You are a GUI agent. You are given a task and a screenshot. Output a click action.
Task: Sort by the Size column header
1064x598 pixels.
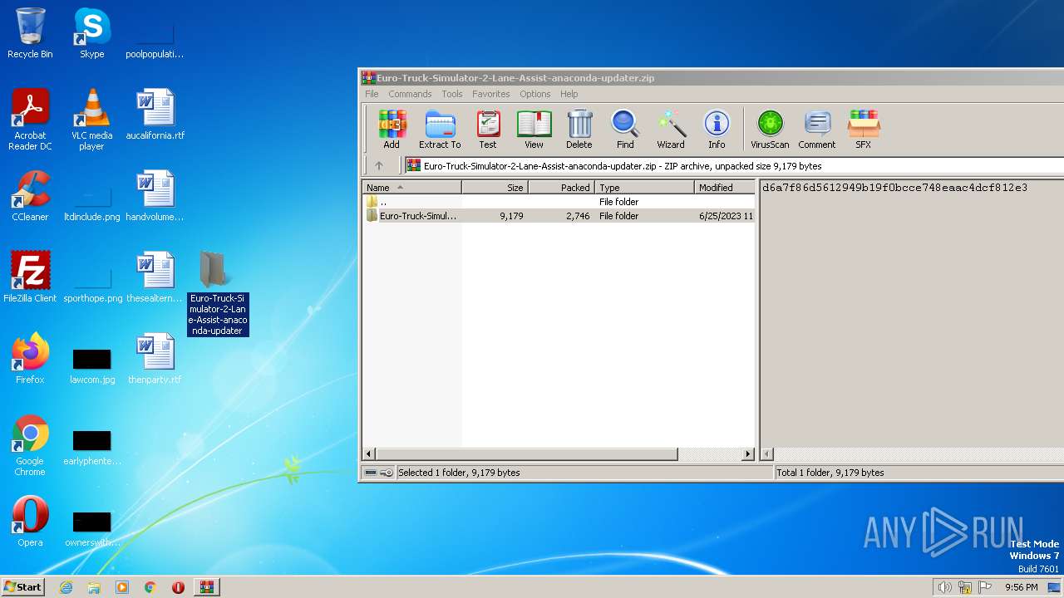click(495, 188)
